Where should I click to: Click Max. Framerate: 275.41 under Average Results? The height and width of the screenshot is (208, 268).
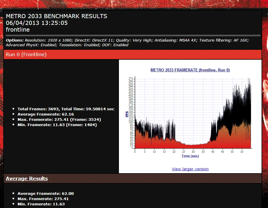click(x=43, y=199)
